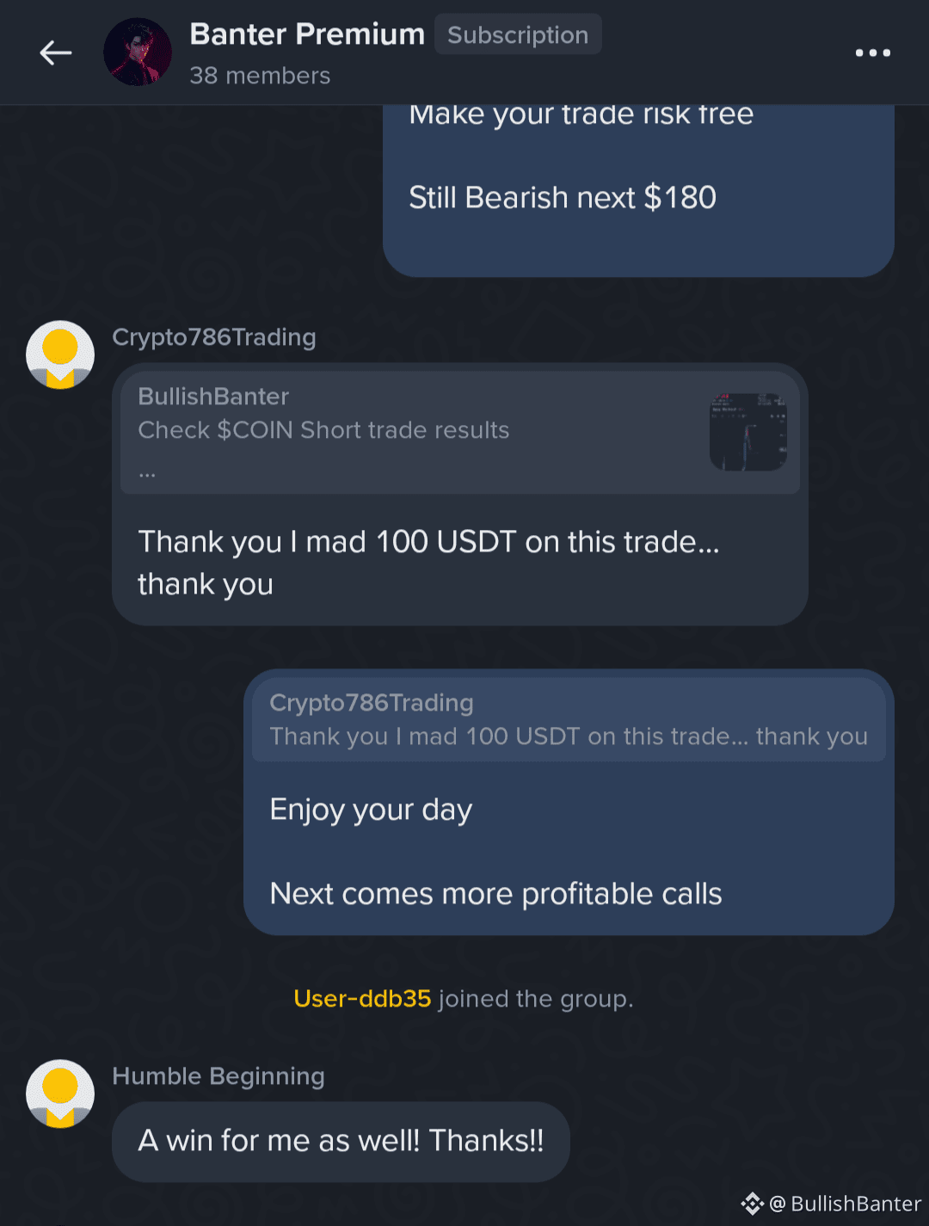
Task: Tap the Crypto786Trading sender name
Action: coord(214,337)
